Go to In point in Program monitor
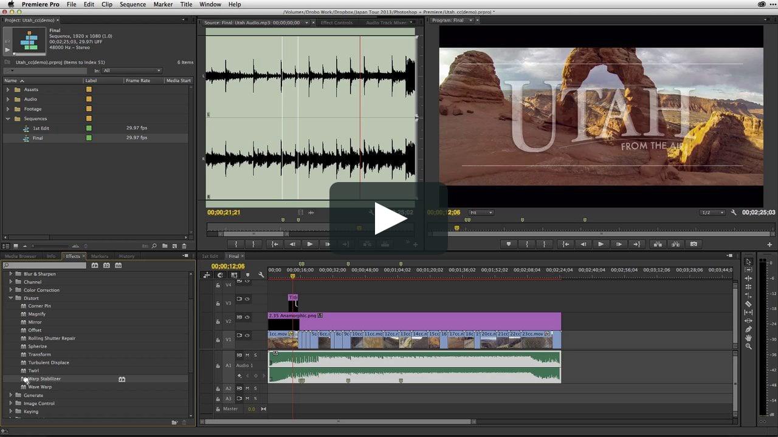Screen dimensions: 778x437 (x=566, y=244)
